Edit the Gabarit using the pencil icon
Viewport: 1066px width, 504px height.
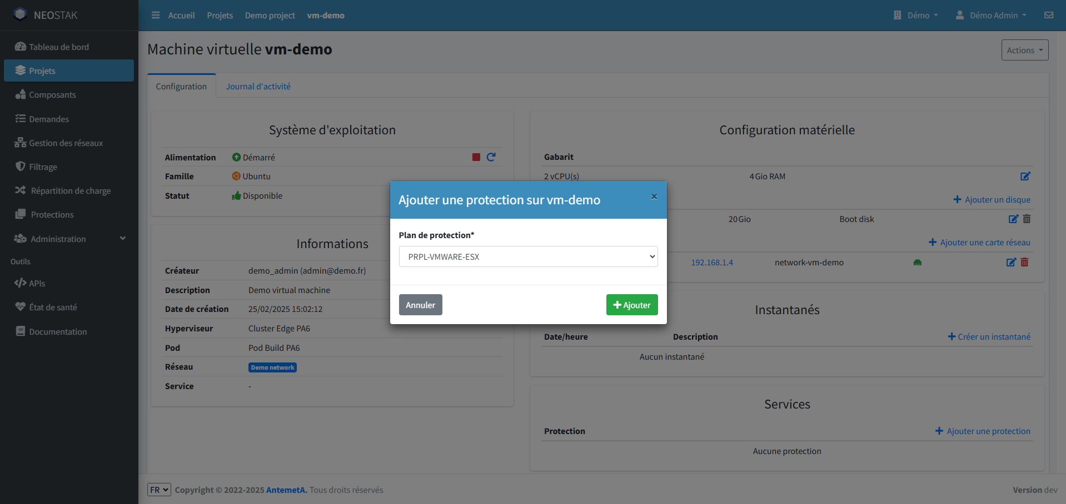point(1026,176)
